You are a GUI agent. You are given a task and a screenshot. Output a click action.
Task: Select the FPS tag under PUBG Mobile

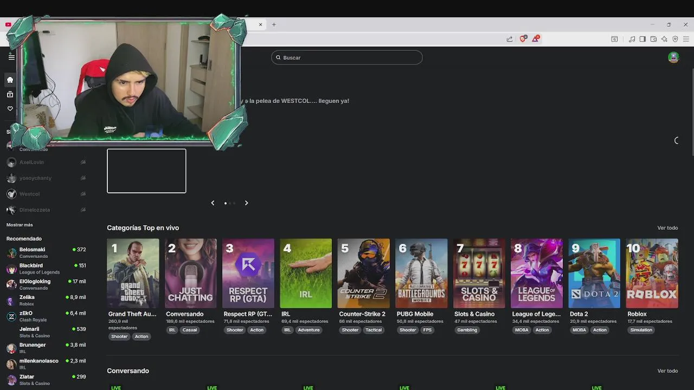point(427,330)
